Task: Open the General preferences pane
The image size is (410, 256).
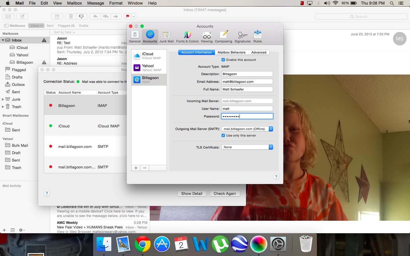Action: [x=135, y=37]
